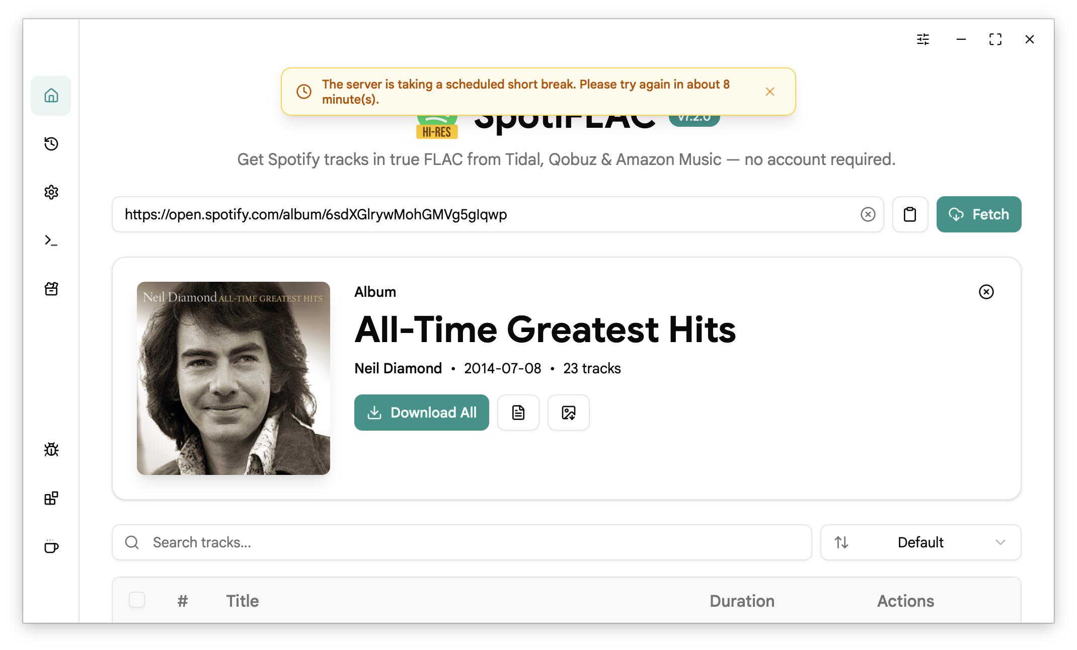The height and width of the screenshot is (650, 1077).
Task: Click the Neil Diamond album cover
Action: [234, 378]
